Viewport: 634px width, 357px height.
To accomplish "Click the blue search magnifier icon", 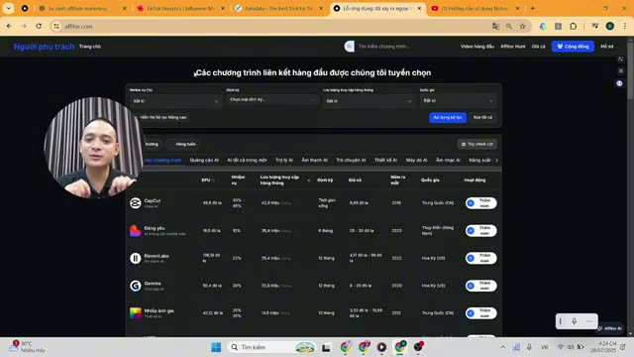I will [x=350, y=47].
